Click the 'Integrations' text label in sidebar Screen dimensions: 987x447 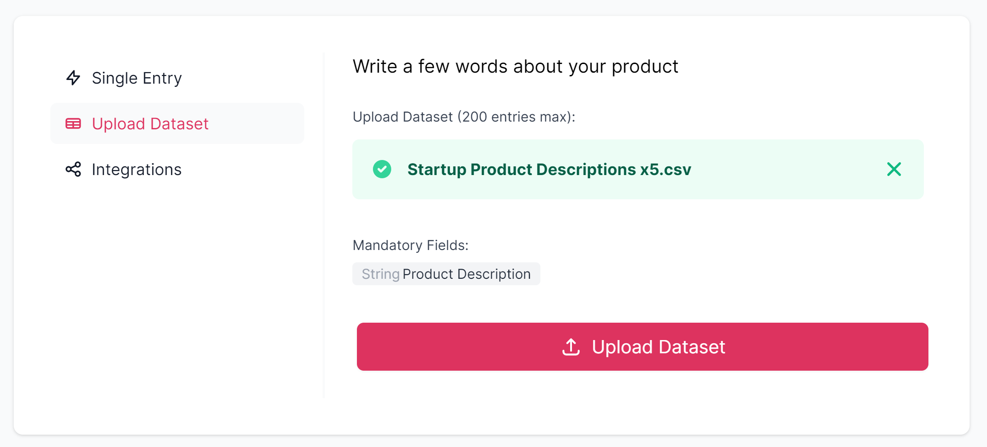(137, 169)
